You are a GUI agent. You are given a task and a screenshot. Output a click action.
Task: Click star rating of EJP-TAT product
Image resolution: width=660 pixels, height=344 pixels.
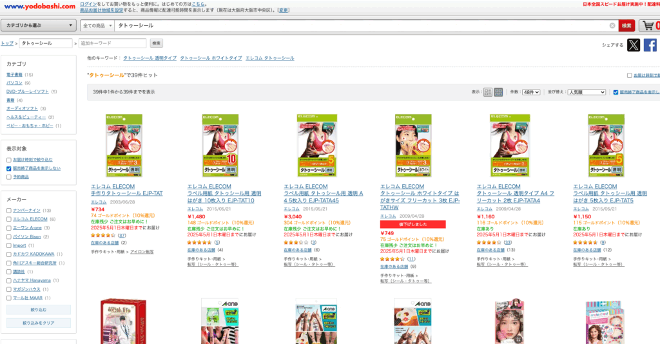(103, 236)
